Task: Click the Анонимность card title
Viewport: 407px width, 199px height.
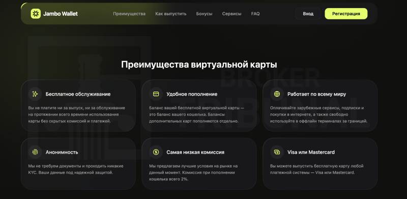Action: click(62, 152)
